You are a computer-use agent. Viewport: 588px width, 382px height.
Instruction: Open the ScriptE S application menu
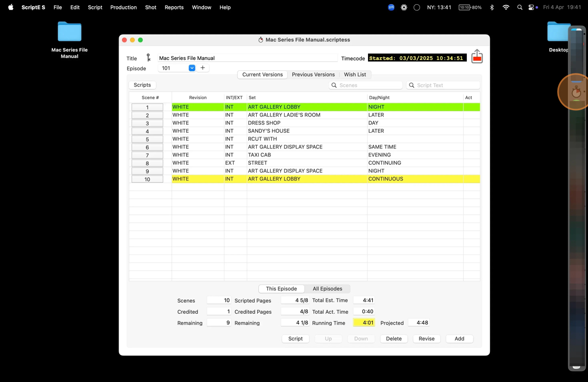tap(33, 7)
